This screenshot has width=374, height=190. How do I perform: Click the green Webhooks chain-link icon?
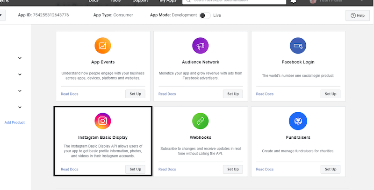click(201, 121)
